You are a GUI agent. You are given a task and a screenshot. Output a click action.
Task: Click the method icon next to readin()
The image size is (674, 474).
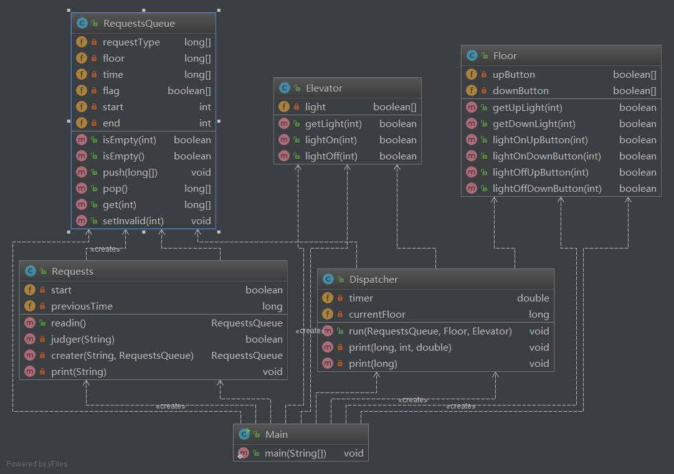coord(30,323)
